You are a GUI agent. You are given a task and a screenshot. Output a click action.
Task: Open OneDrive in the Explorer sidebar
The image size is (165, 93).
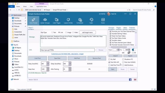(15, 41)
